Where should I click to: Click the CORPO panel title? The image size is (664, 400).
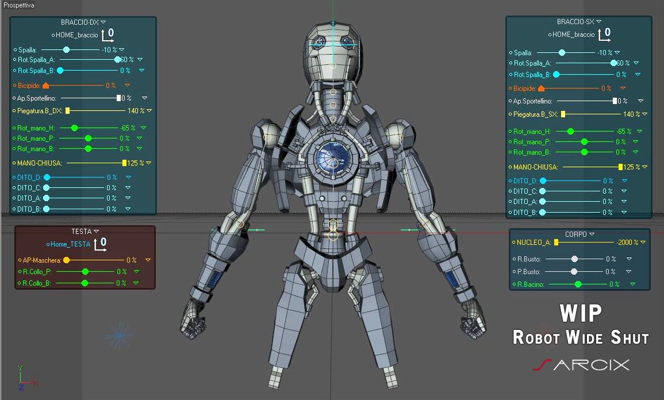pos(576,234)
